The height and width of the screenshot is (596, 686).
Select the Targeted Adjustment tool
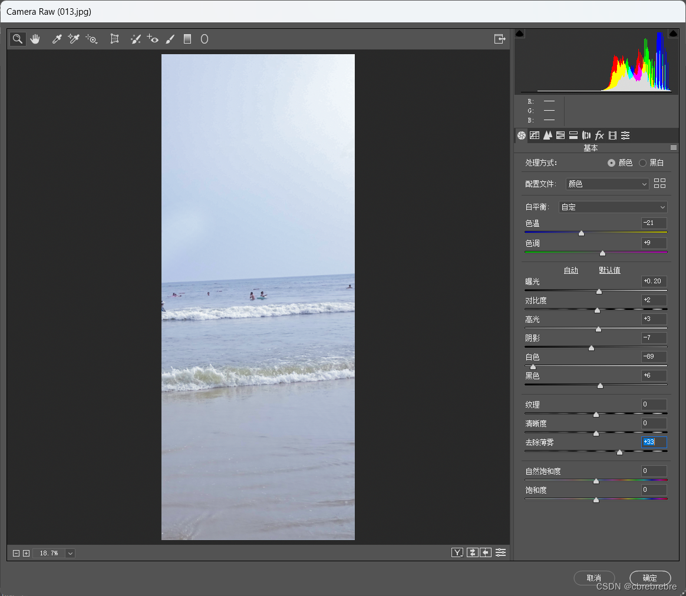click(x=91, y=39)
